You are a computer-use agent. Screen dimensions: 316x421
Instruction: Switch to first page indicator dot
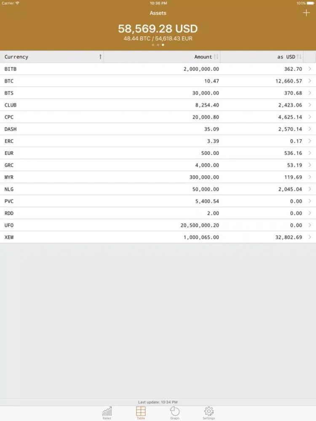pyautogui.click(x=153, y=45)
